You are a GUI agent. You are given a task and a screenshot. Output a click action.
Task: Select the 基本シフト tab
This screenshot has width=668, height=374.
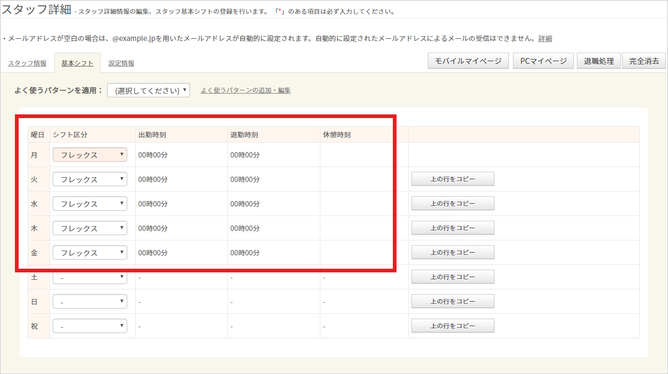point(77,63)
